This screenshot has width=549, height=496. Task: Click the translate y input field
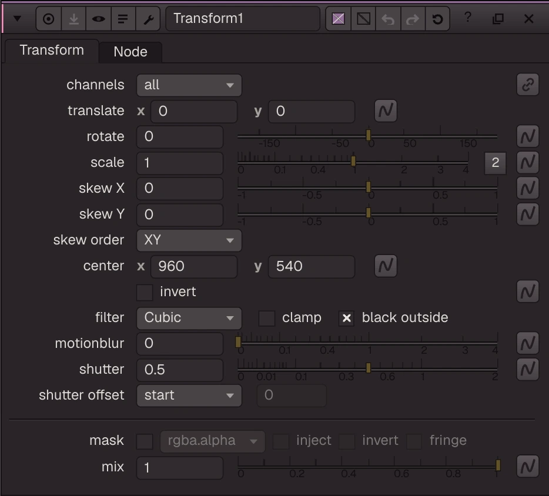312,111
